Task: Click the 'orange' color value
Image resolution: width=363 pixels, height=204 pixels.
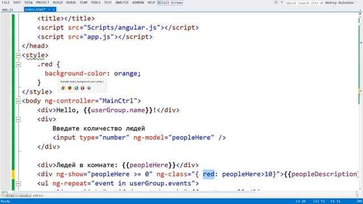Action: 126,74
